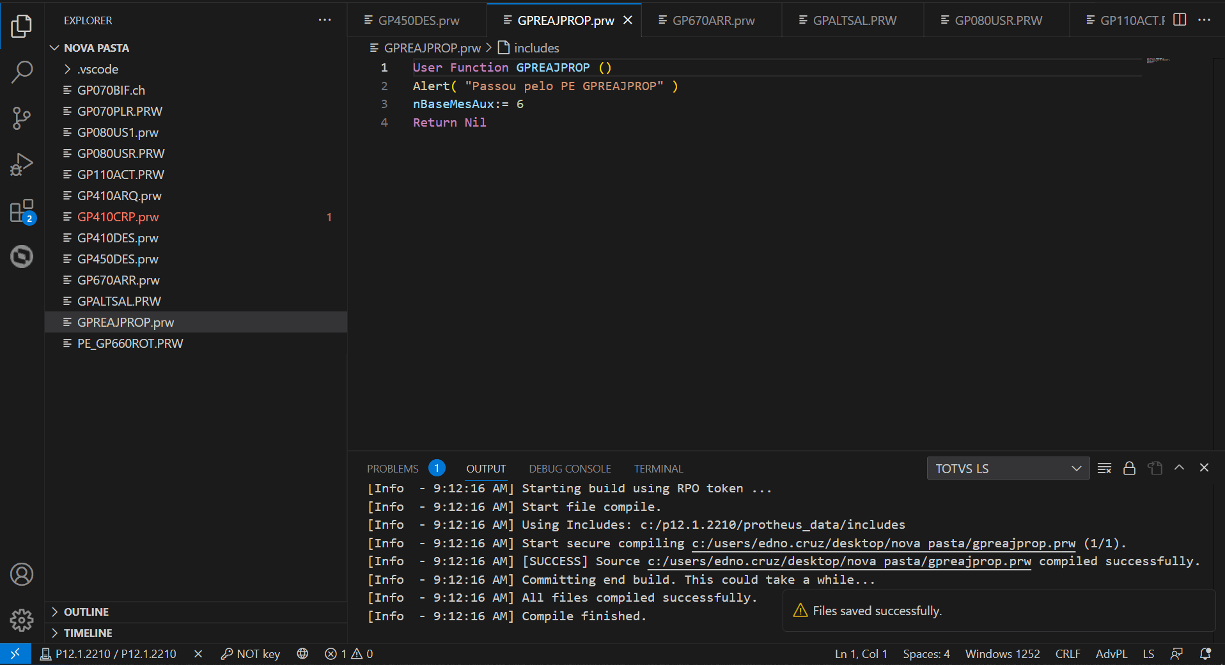Open the gpreajprop.prw path link on the secure compiling line
Image resolution: width=1225 pixels, height=665 pixels.
click(884, 543)
